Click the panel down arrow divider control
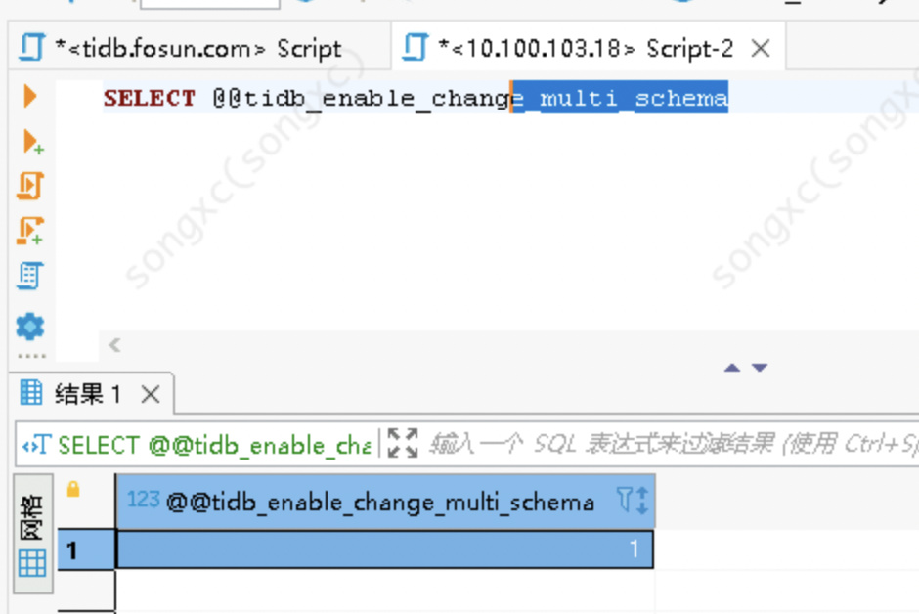 coord(760,368)
